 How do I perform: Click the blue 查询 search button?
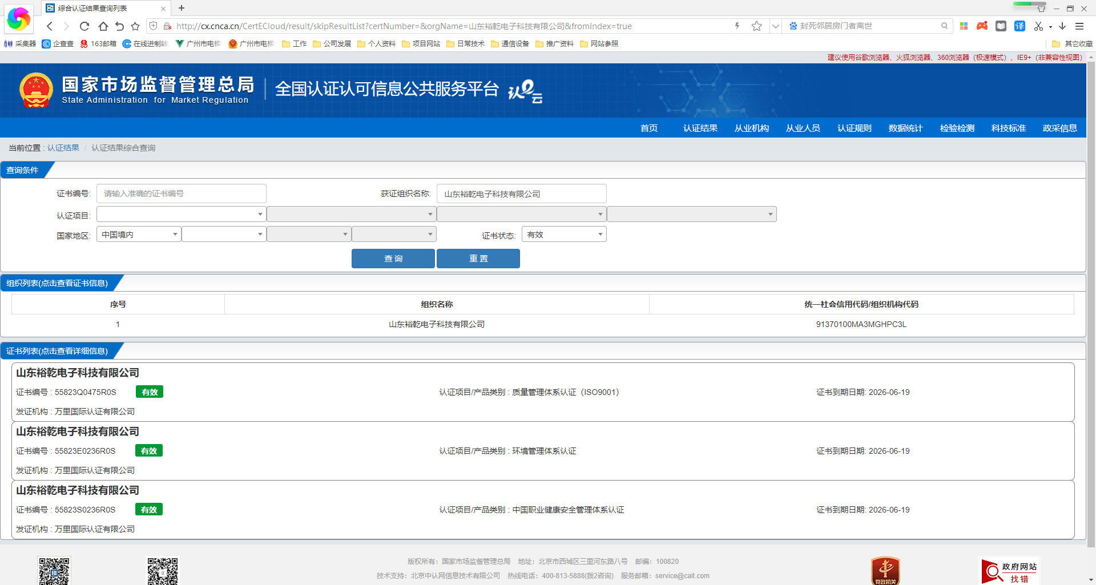[x=393, y=258]
